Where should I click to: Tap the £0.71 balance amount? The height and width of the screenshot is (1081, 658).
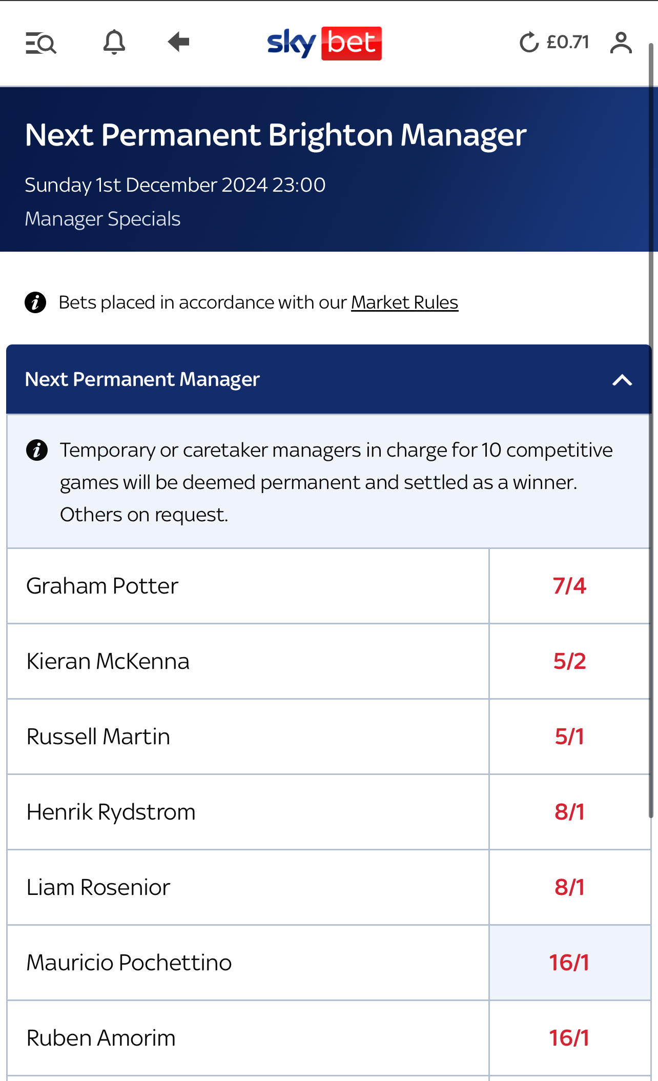pyautogui.click(x=568, y=42)
